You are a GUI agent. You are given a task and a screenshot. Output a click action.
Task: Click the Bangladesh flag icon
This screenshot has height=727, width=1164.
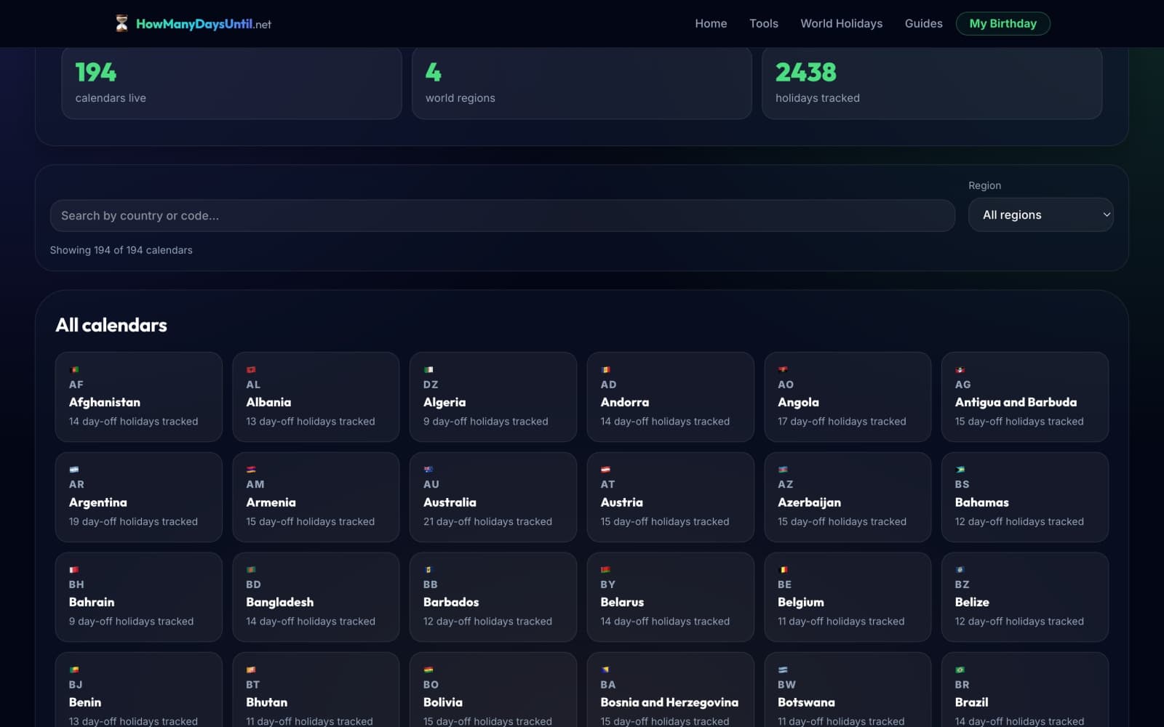[x=251, y=570]
